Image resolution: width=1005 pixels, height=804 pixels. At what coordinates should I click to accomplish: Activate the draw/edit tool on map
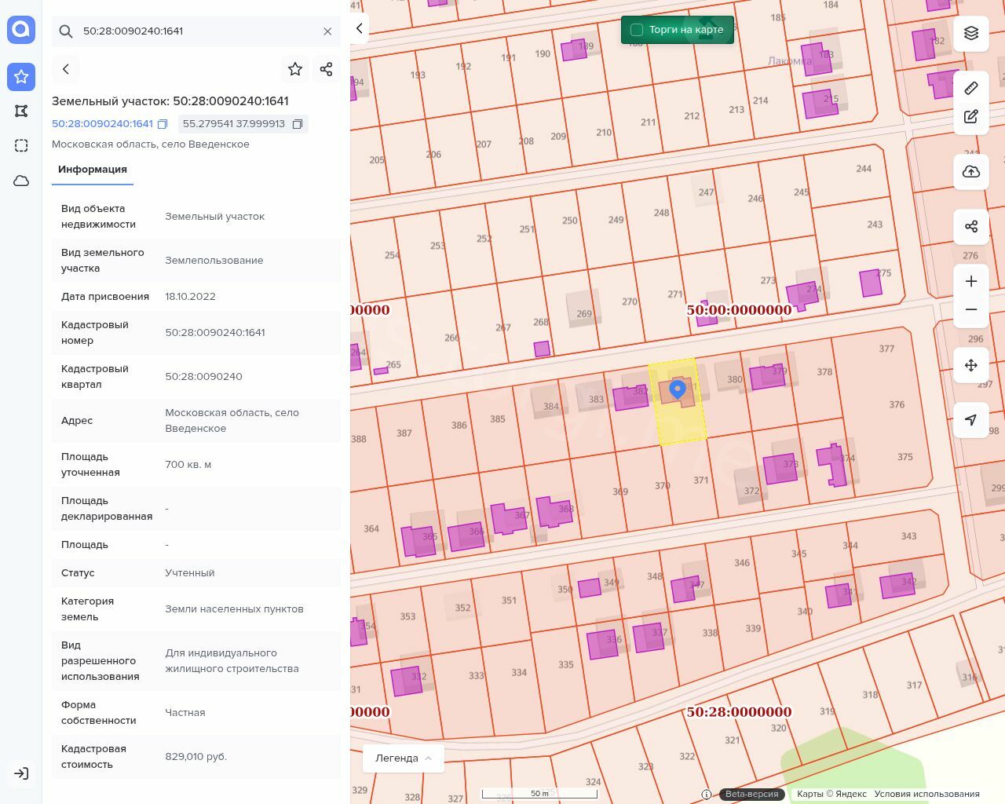click(x=971, y=117)
